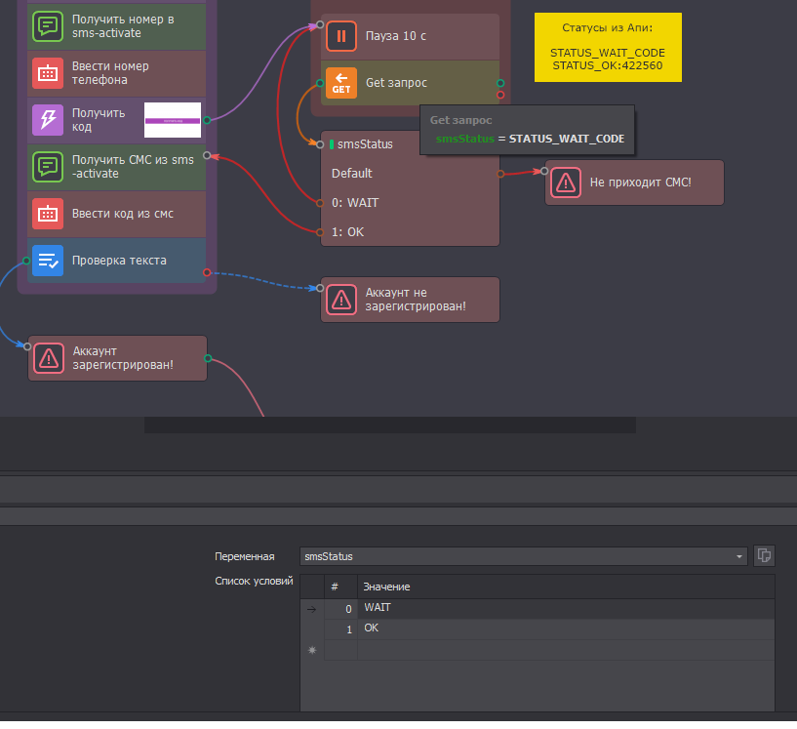Click the warning icon on Не приходит СМС!

click(x=566, y=182)
